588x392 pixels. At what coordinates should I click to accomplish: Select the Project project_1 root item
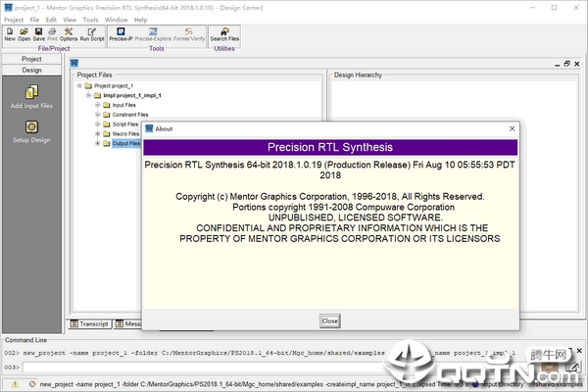click(114, 85)
